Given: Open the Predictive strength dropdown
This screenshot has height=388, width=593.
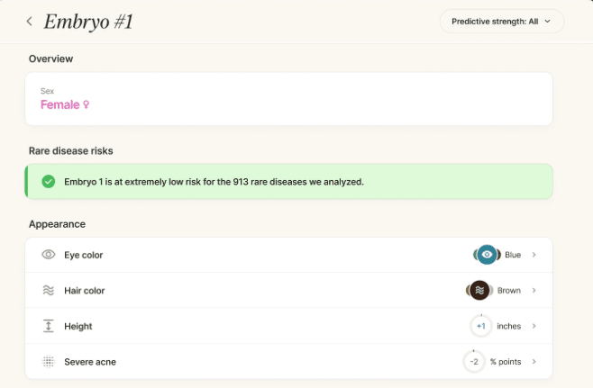Looking at the screenshot, I should point(501,21).
